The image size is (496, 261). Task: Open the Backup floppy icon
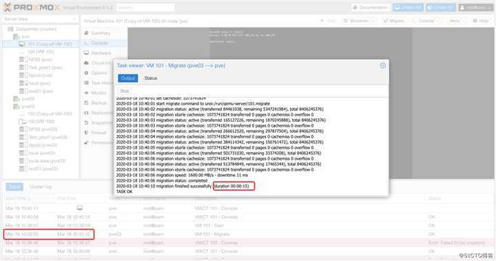click(x=86, y=103)
